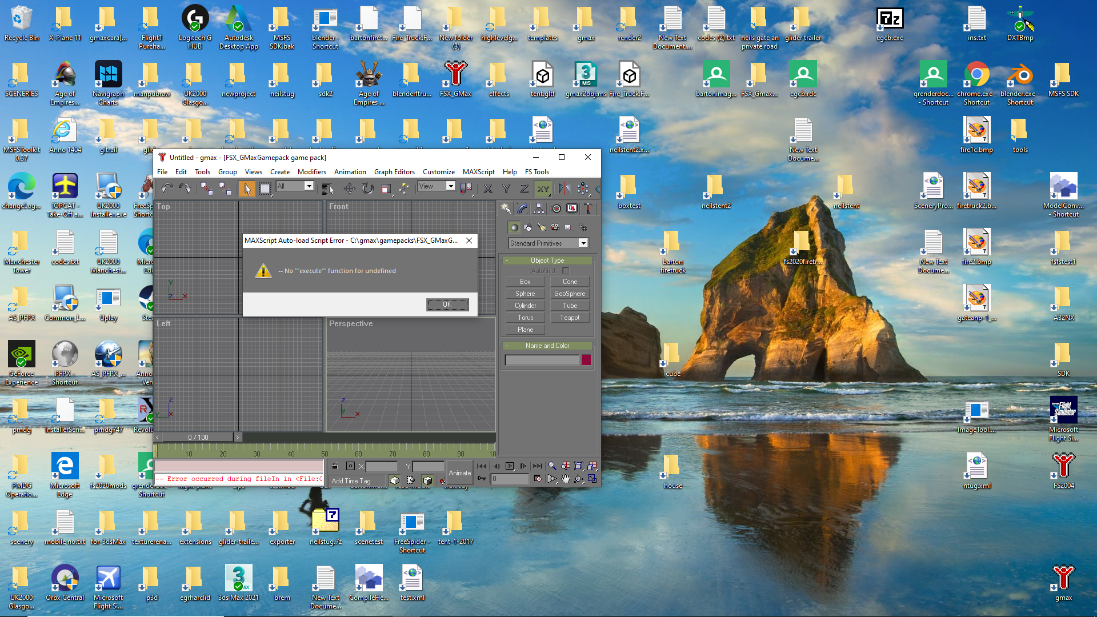Viewport: 1097px width, 617px height.
Task: Click the object name input field
Action: tap(542, 360)
